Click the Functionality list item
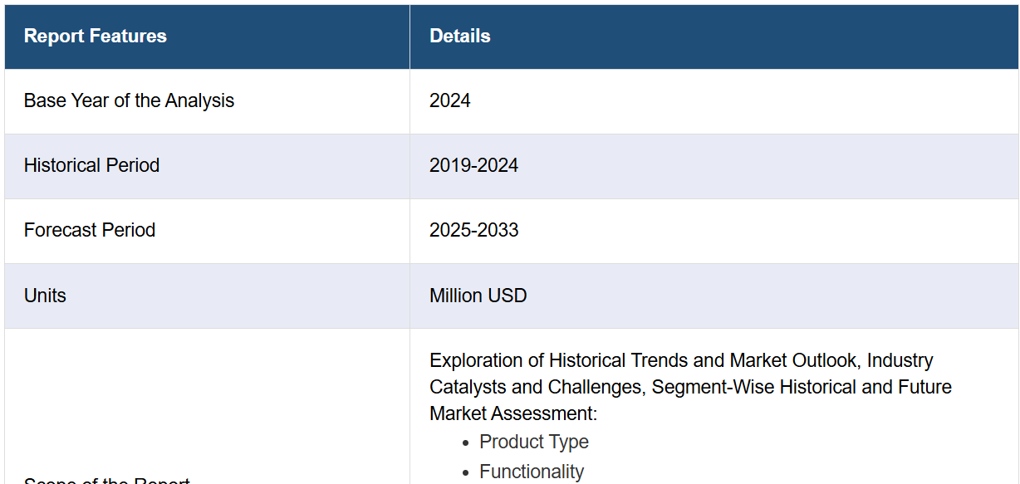 (532, 472)
